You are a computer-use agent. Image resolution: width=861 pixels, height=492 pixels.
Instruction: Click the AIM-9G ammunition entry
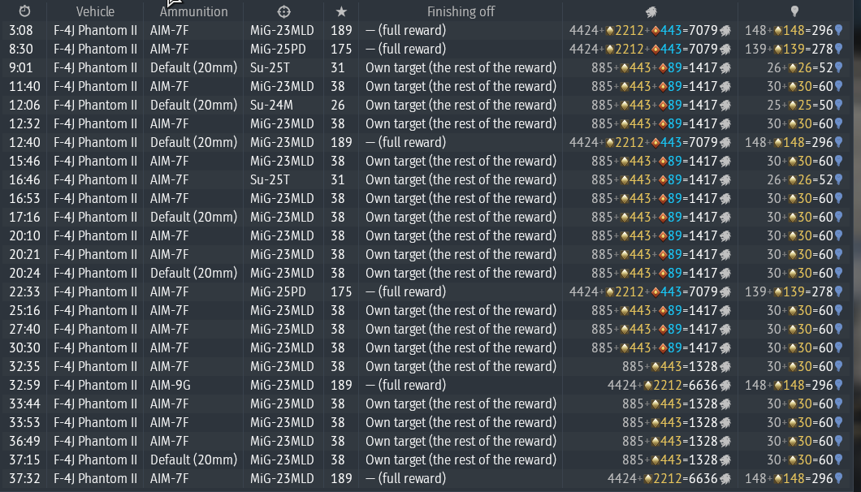(x=170, y=385)
